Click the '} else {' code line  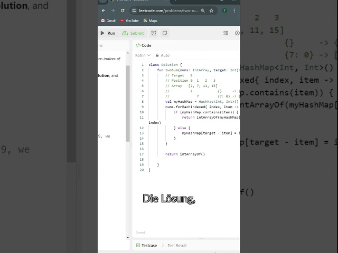pos(182,128)
